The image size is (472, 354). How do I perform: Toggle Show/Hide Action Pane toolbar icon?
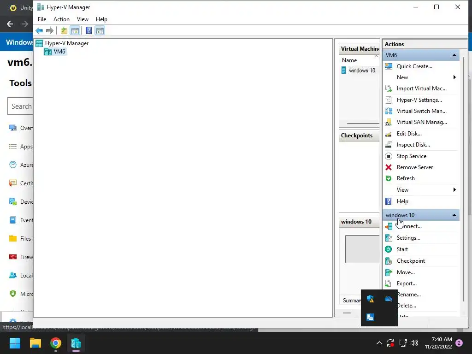(100, 31)
